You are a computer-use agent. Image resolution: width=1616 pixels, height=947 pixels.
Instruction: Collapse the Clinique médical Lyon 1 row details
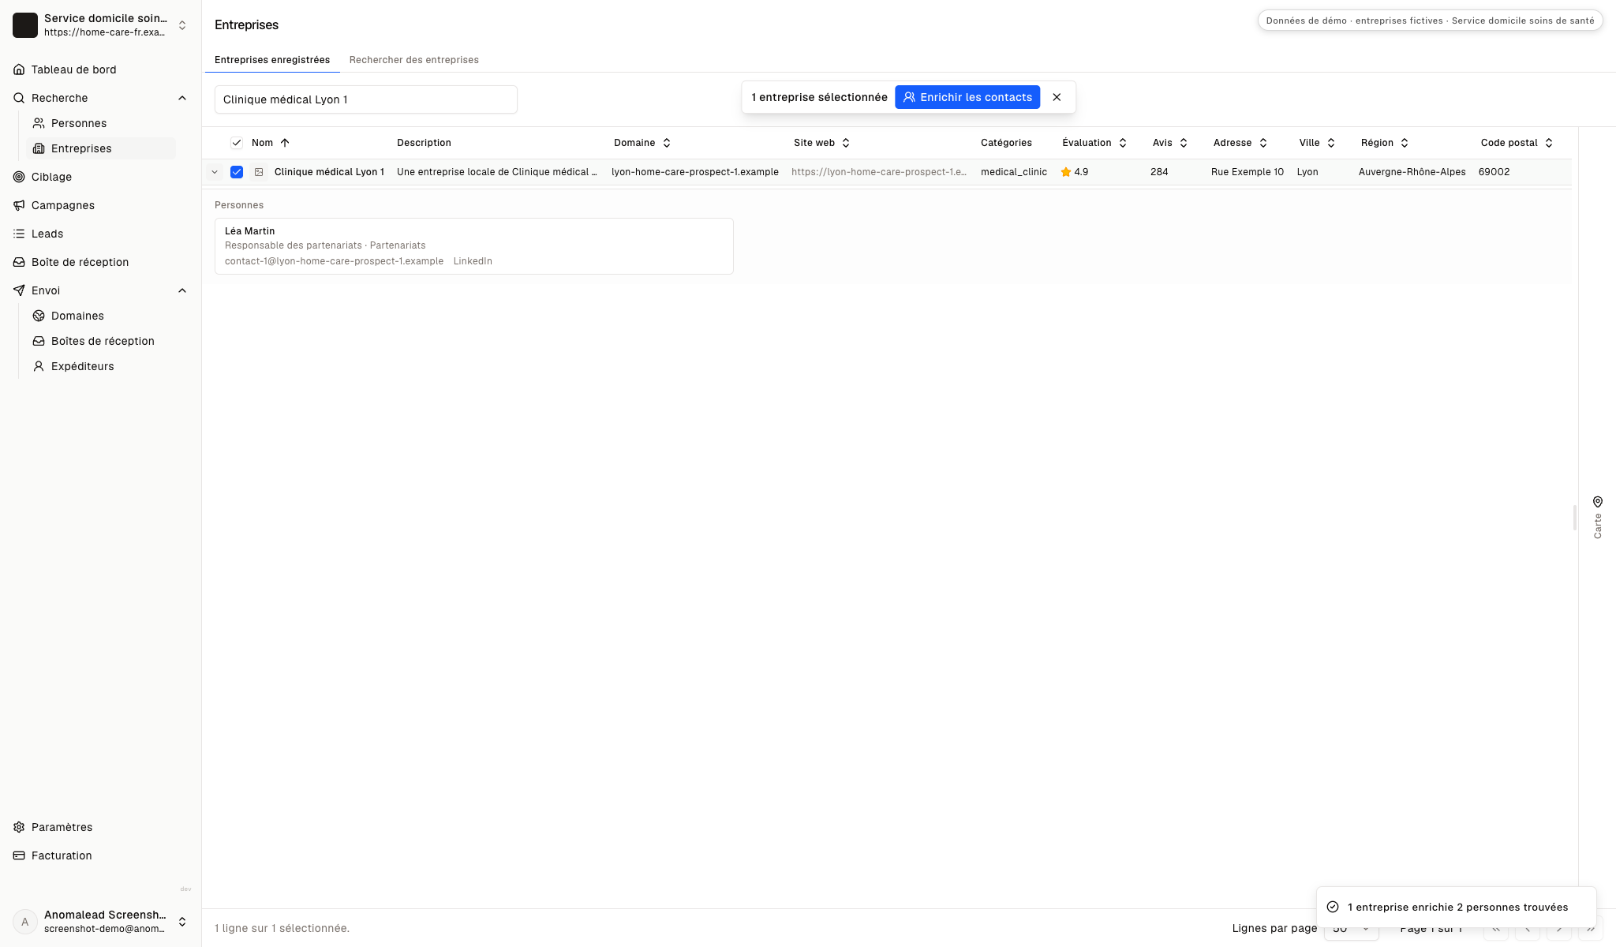coord(215,172)
